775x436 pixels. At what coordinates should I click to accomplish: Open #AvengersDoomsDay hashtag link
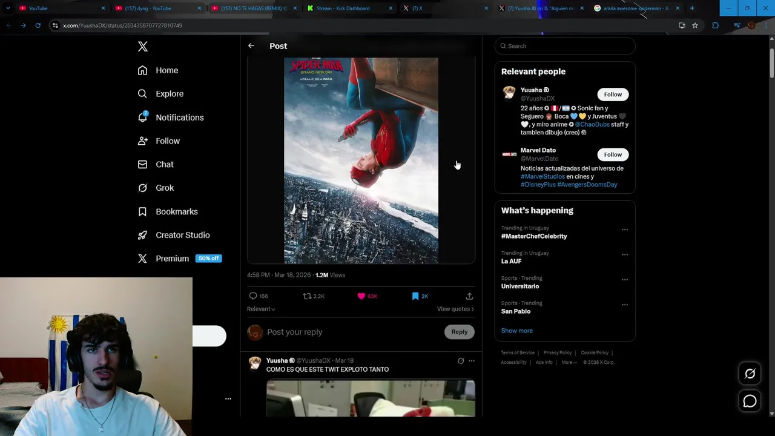pyautogui.click(x=587, y=184)
